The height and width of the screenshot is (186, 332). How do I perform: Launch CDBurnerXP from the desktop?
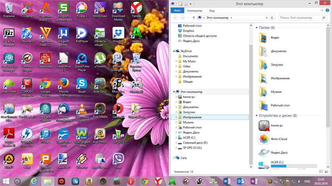pyautogui.click(x=27, y=35)
